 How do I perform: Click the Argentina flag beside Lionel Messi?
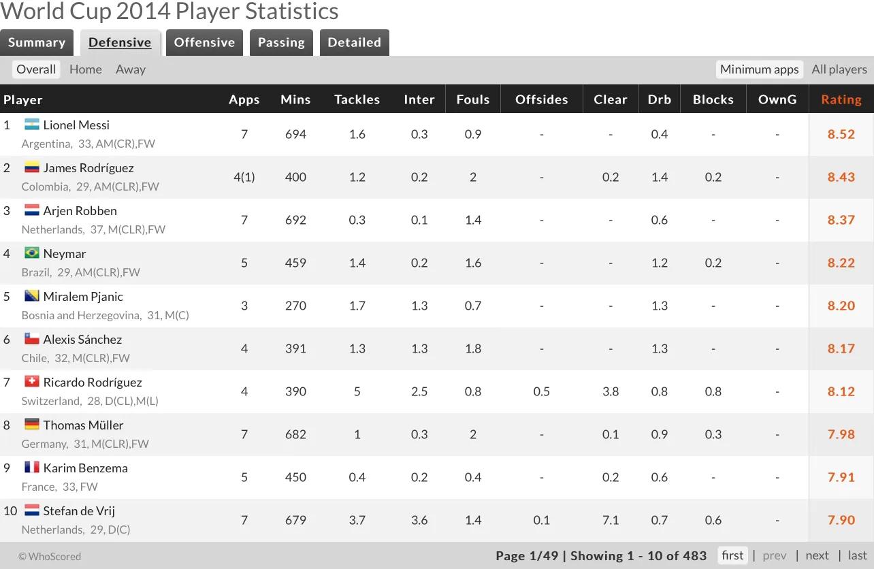(x=31, y=125)
